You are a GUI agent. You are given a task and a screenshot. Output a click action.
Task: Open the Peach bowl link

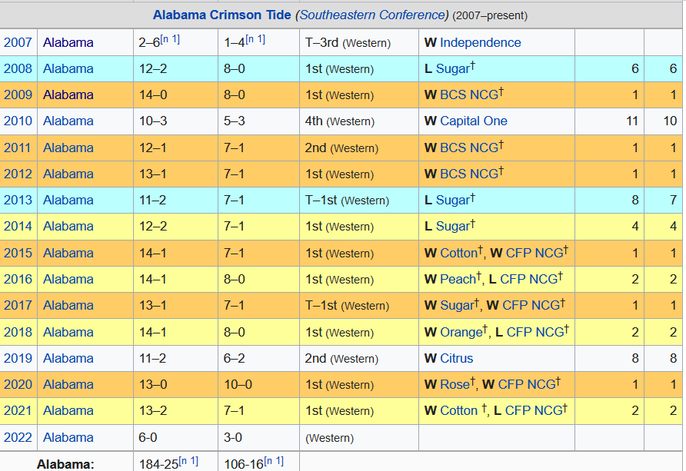pos(458,279)
